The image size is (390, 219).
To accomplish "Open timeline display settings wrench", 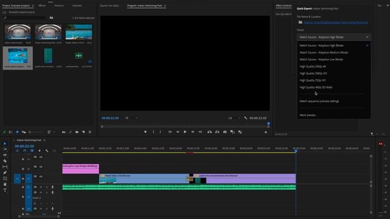I will coord(47,151).
